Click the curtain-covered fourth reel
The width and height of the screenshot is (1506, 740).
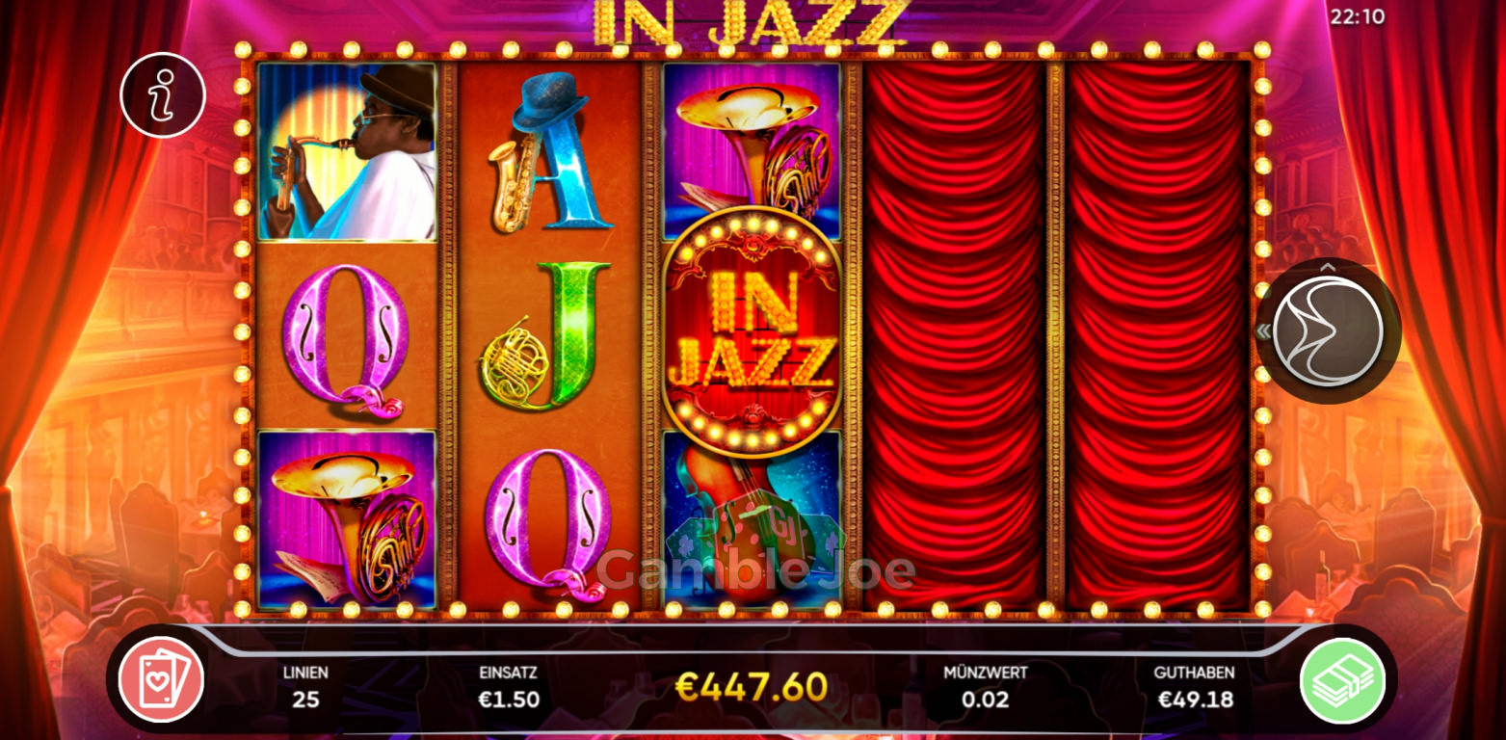coord(955,335)
